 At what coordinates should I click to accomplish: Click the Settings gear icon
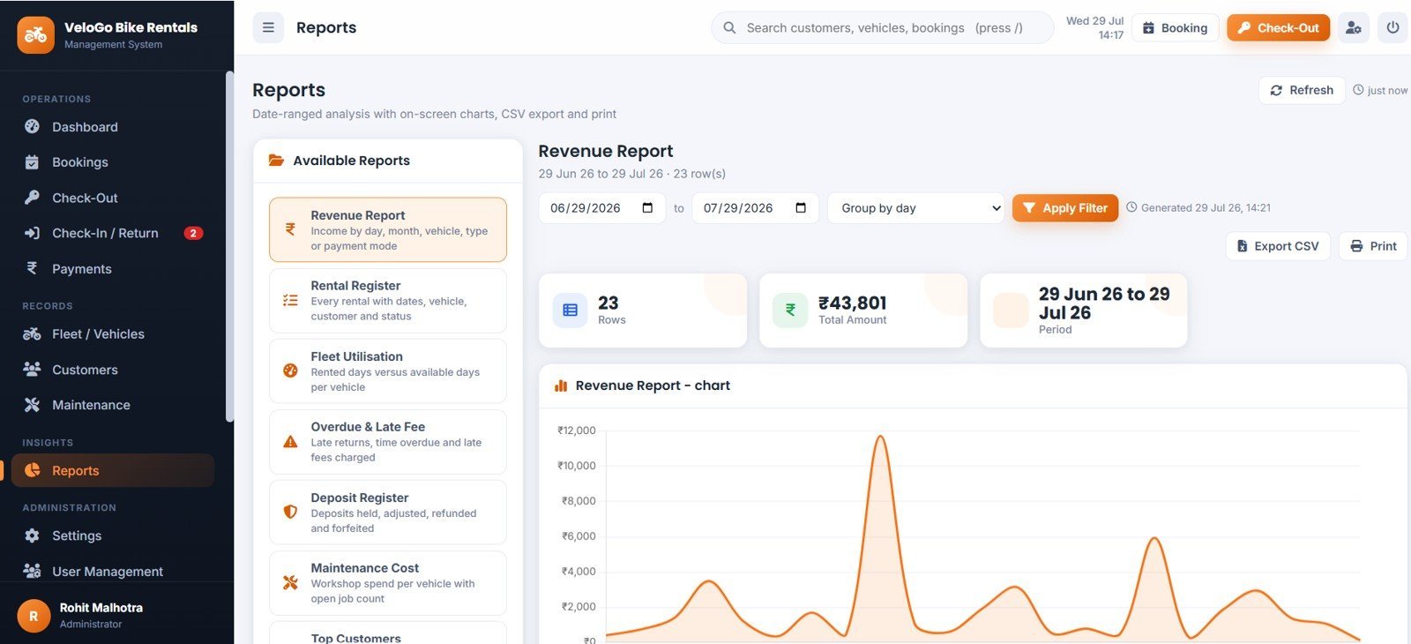click(32, 535)
